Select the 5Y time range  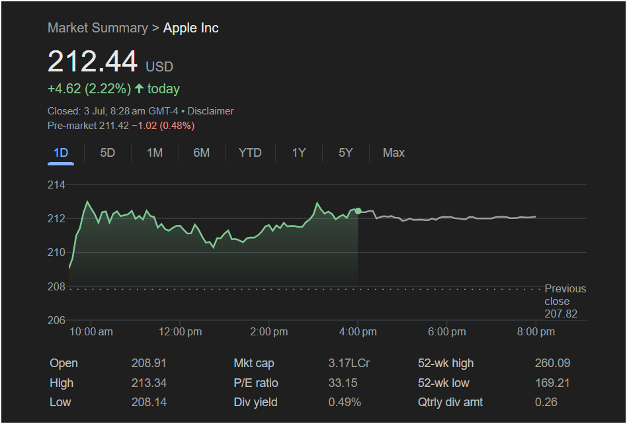click(x=345, y=153)
